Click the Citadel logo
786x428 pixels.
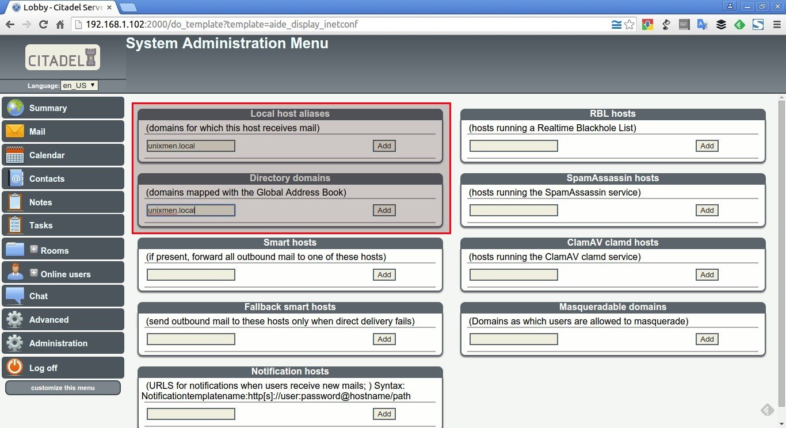(63, 58)
